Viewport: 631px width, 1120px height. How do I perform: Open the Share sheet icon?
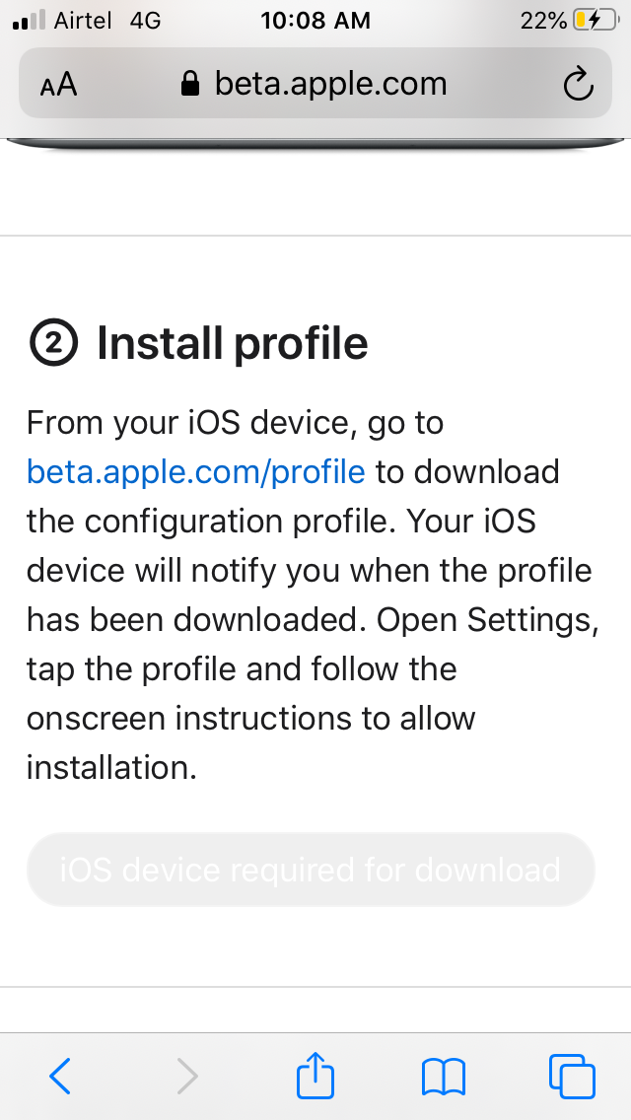pyautogui.click(x=315, y=1075)
